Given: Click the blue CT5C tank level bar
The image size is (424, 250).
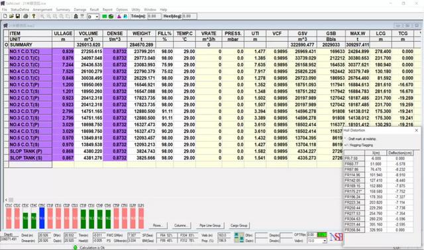Looking at the screenshot, I should [x=42, y=218].
